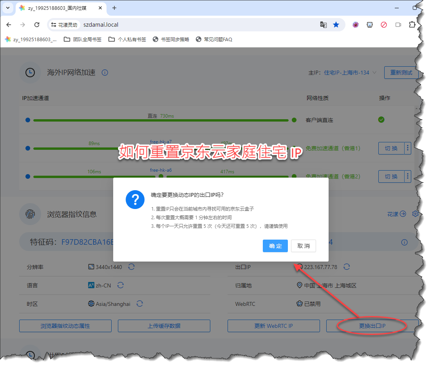Refresh the resolution 3440x1440 fingerprint value
Screen dimensions: 432x369
tap(132, 267)
